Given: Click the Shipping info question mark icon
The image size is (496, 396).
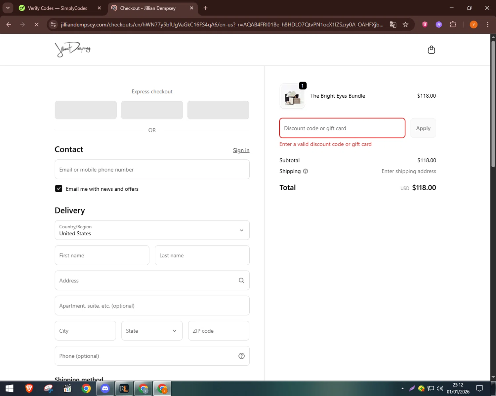Looking at the screenshot, I should pyautogui.click(x=306, y=171).
